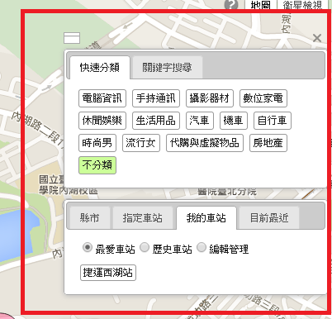Select the 生活用品 category
The height and width of the screenshot is (319, 332).
point(156,121)
